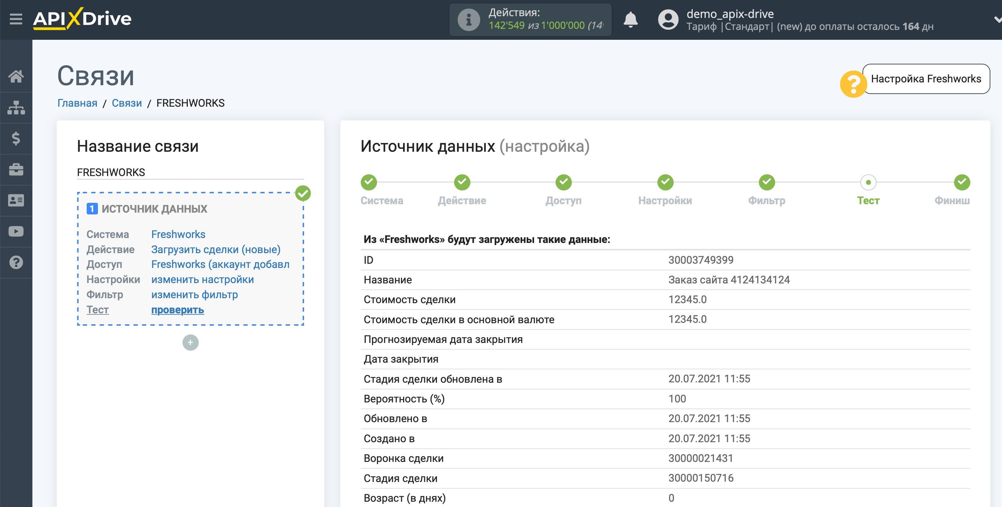The image size is (1002, 507).
Task: Open Freshworks (аккаунт добавл access link
Action: (220, 264)
